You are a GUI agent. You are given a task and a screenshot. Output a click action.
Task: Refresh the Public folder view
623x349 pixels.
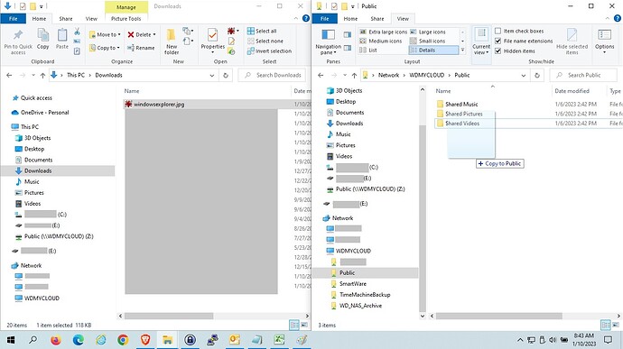pyautogui.click(x=537, y=75)
